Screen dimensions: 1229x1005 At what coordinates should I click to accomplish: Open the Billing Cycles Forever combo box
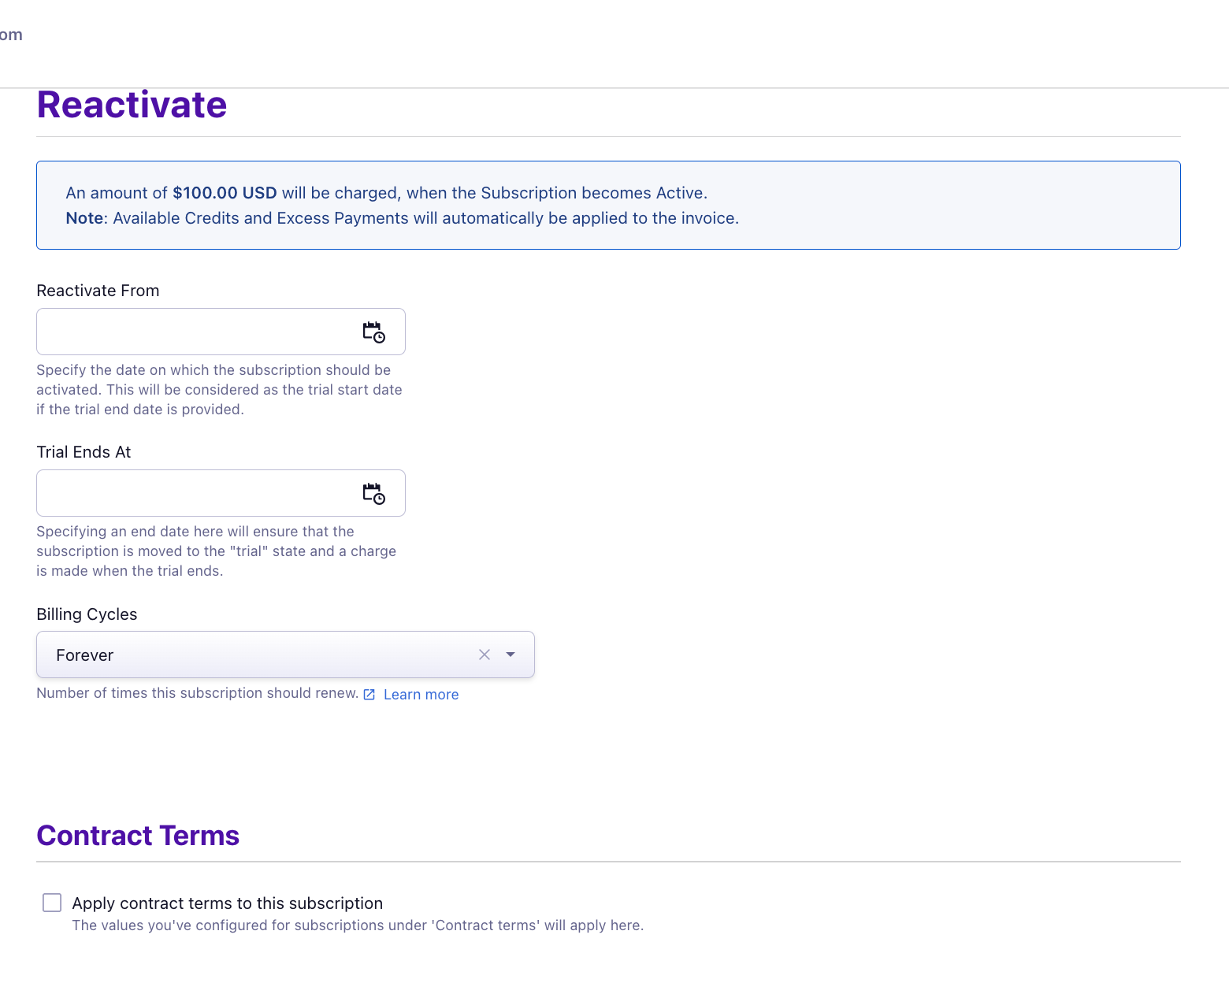click(x=260, y=655)
